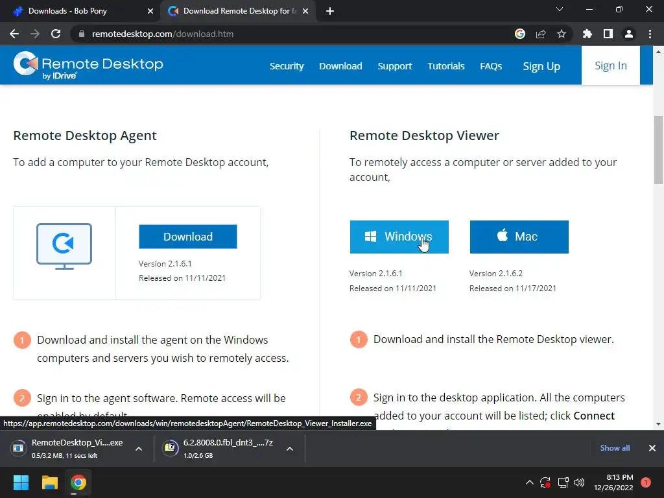Bookmark this page with the star
This screenshot has height=498, width=664.
(562, 34)
